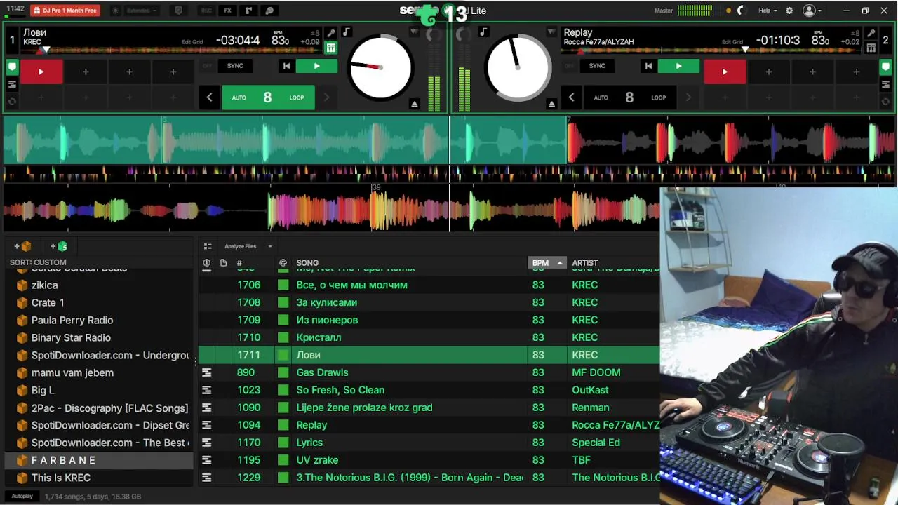The height and width of the screenshot is (505, 898).
Task: Add a second cue point on deck 1
Action: point(86,72)
